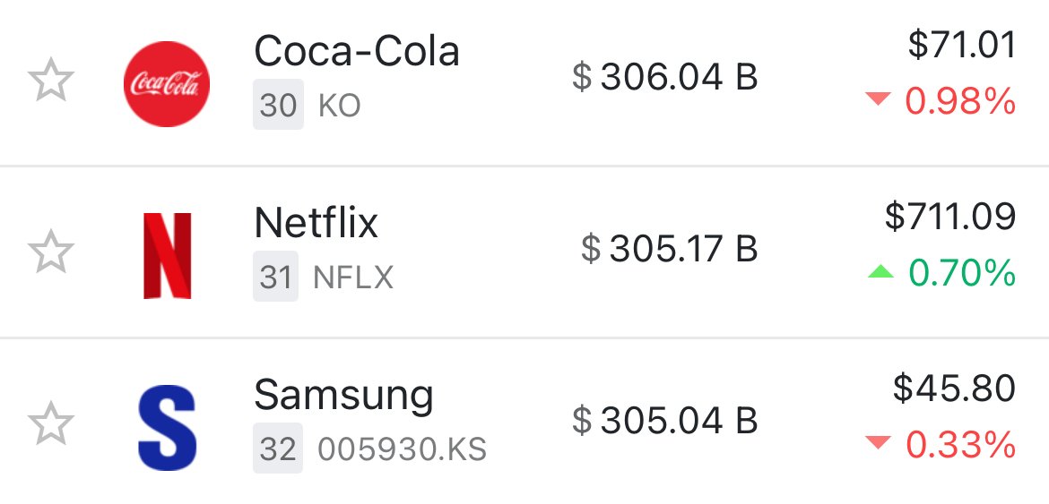Click Samsung's $305.04 B market cap
Image resolution: width=1049 pixels, height=504 pixels.
coord(665,420)
